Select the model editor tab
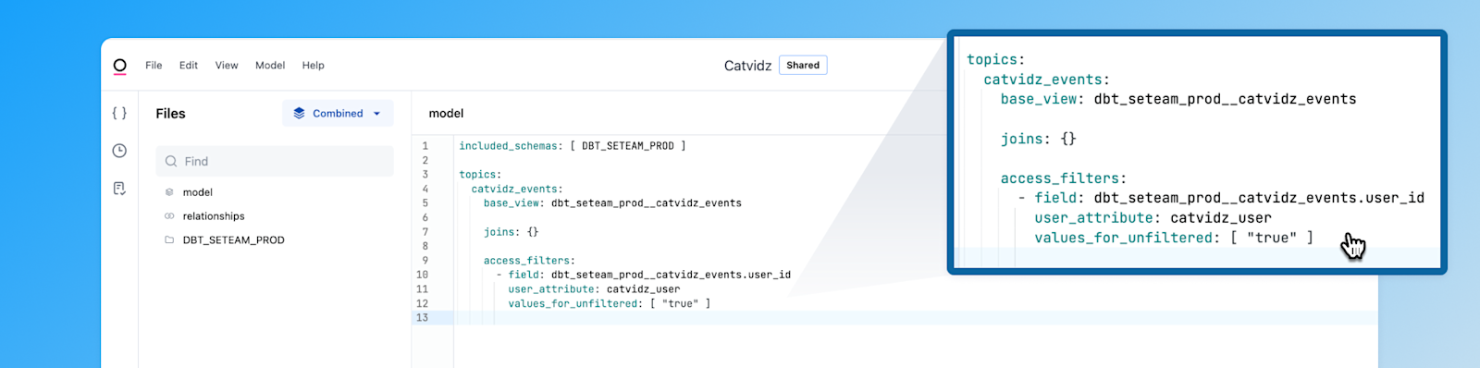This screenshot has width=1480, height=368. point(446,114)
